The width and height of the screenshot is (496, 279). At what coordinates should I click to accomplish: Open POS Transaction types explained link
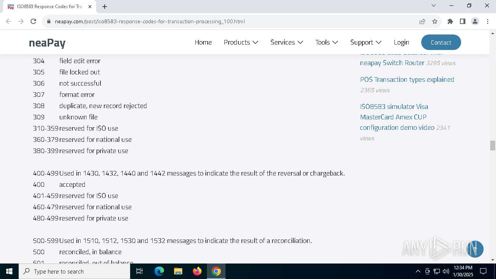coord(407,79)
